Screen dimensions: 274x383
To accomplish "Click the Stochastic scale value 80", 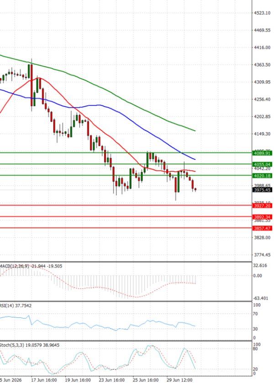I will (255, 349).
